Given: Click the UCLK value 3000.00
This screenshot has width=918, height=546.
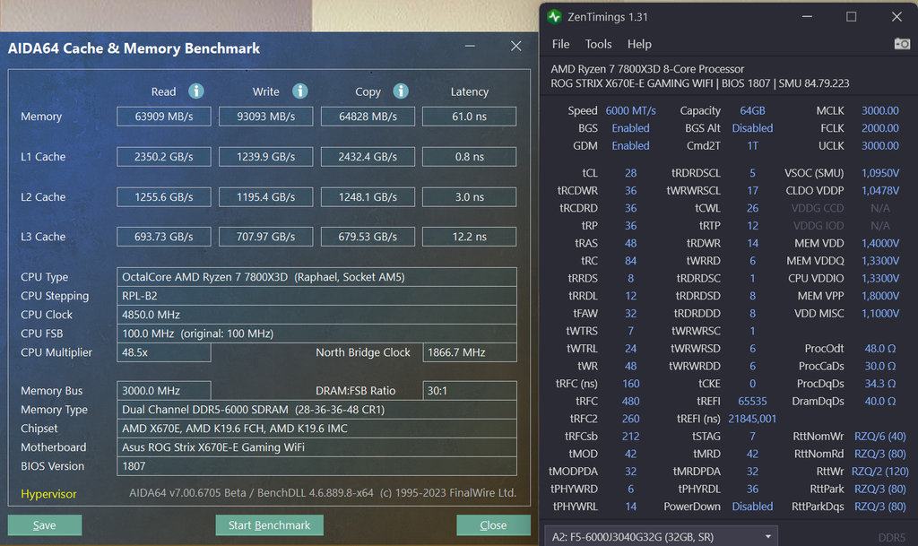Looking at the screenshot, I should coord(880,146).
